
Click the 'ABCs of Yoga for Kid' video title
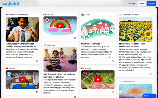point(97,74)
